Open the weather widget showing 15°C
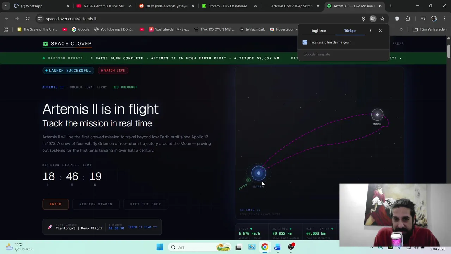Screen dimensions: 451x254 (x=19, y=247)
